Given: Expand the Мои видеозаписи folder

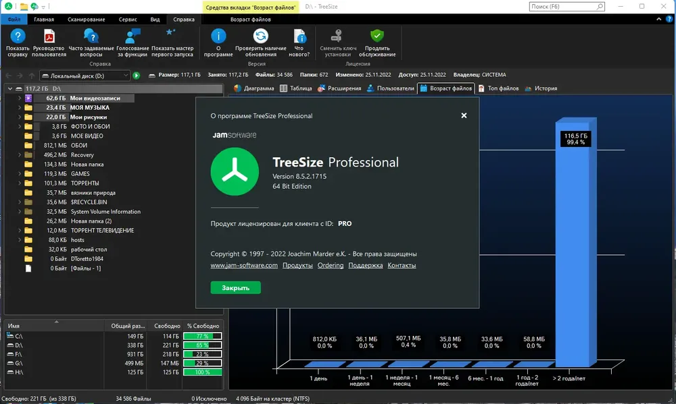Looking at the screenshot, I should (20, 98).
